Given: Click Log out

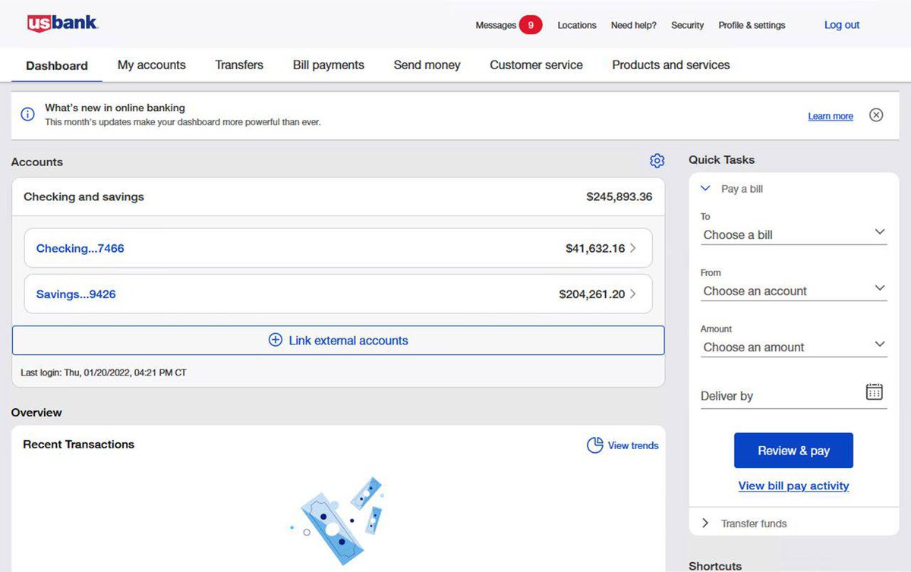Looking at the screenshot, I should [842, 25].
